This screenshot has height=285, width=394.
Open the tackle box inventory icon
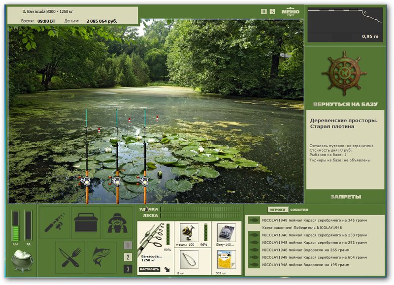86,222
